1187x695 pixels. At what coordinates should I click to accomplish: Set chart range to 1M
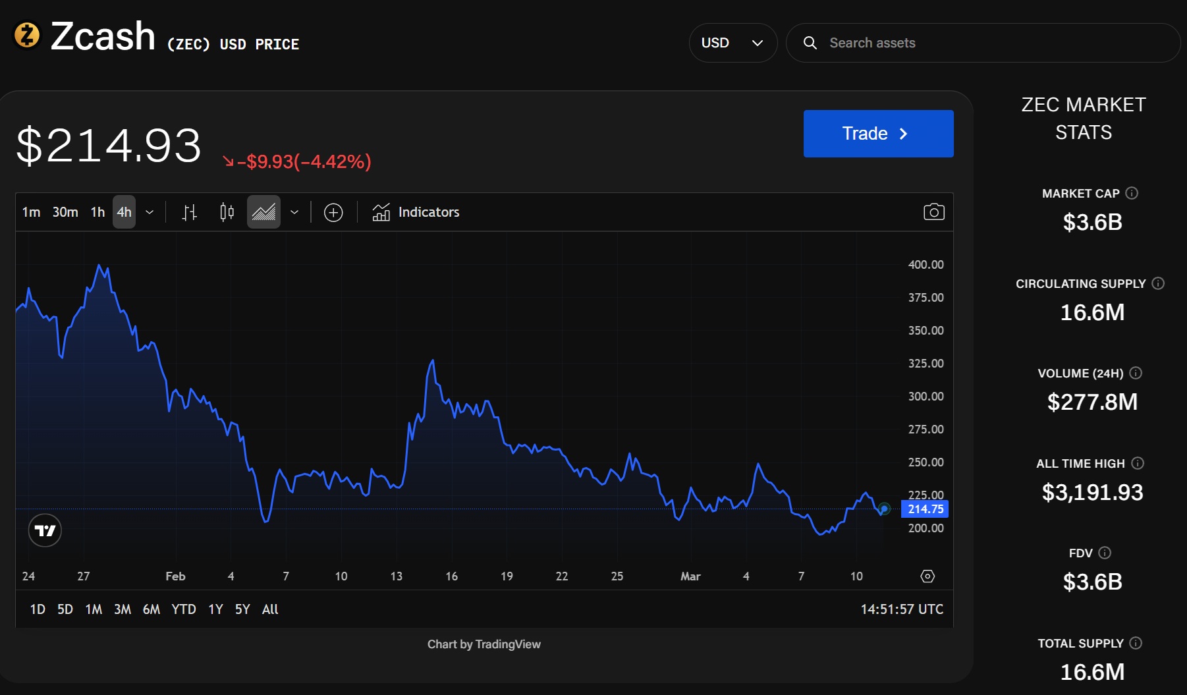[x=94, y=609]
